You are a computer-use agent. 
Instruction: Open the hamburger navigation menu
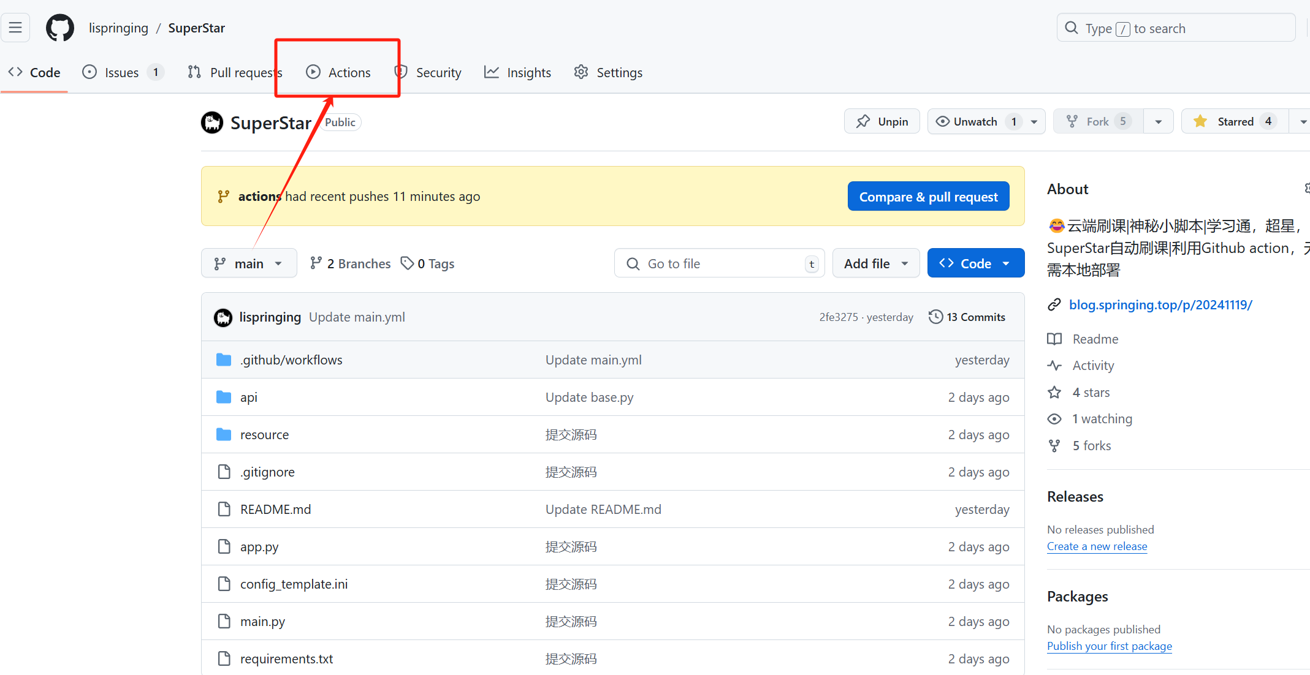click(15, 28)
